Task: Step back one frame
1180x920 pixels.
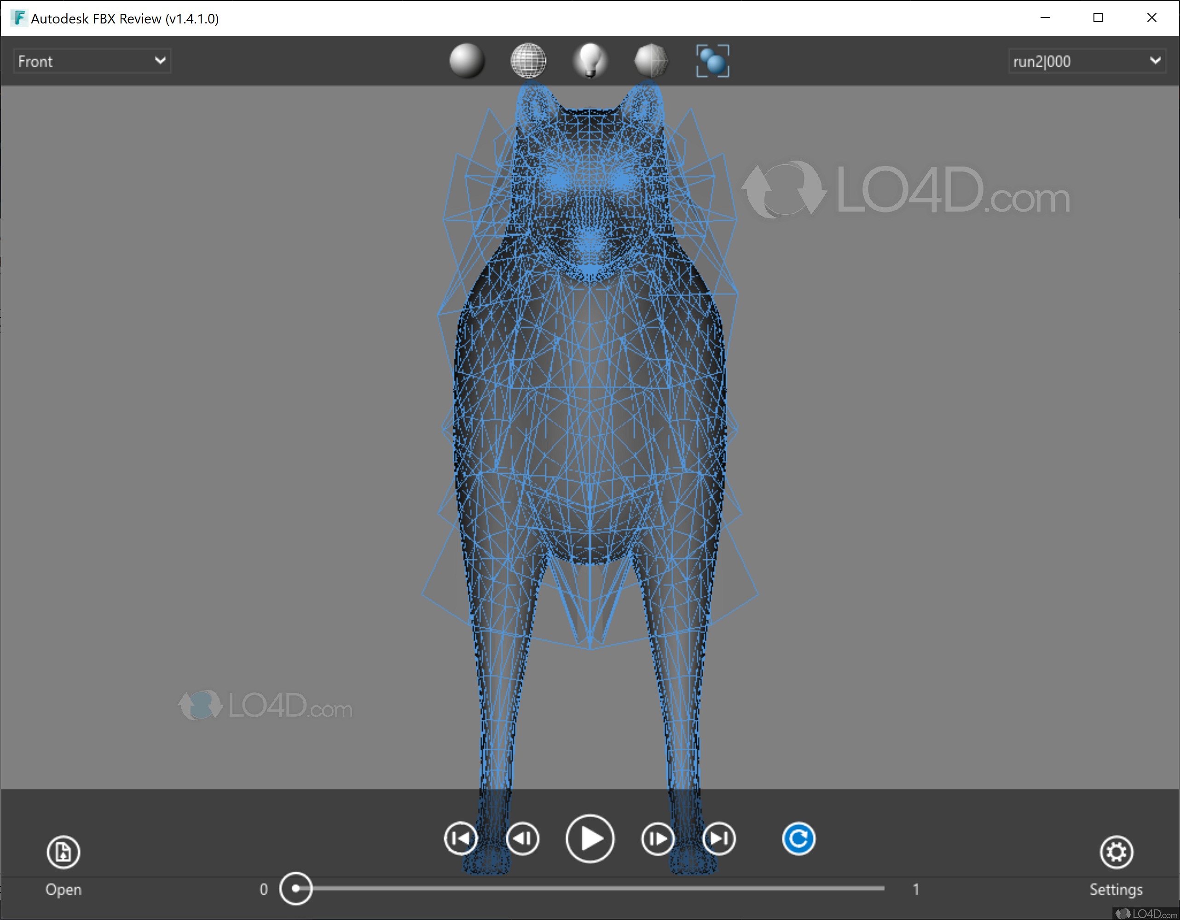Action: [x=522, y=839]
